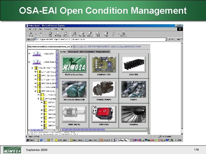Click the Discuss toolbar icon
This screenshot has width=206, height=154.
pos(124,34)
